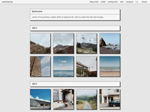The height and width of the screenshot is (112, 150).
Task: Open the attic nav link
Action: point(122,2)
